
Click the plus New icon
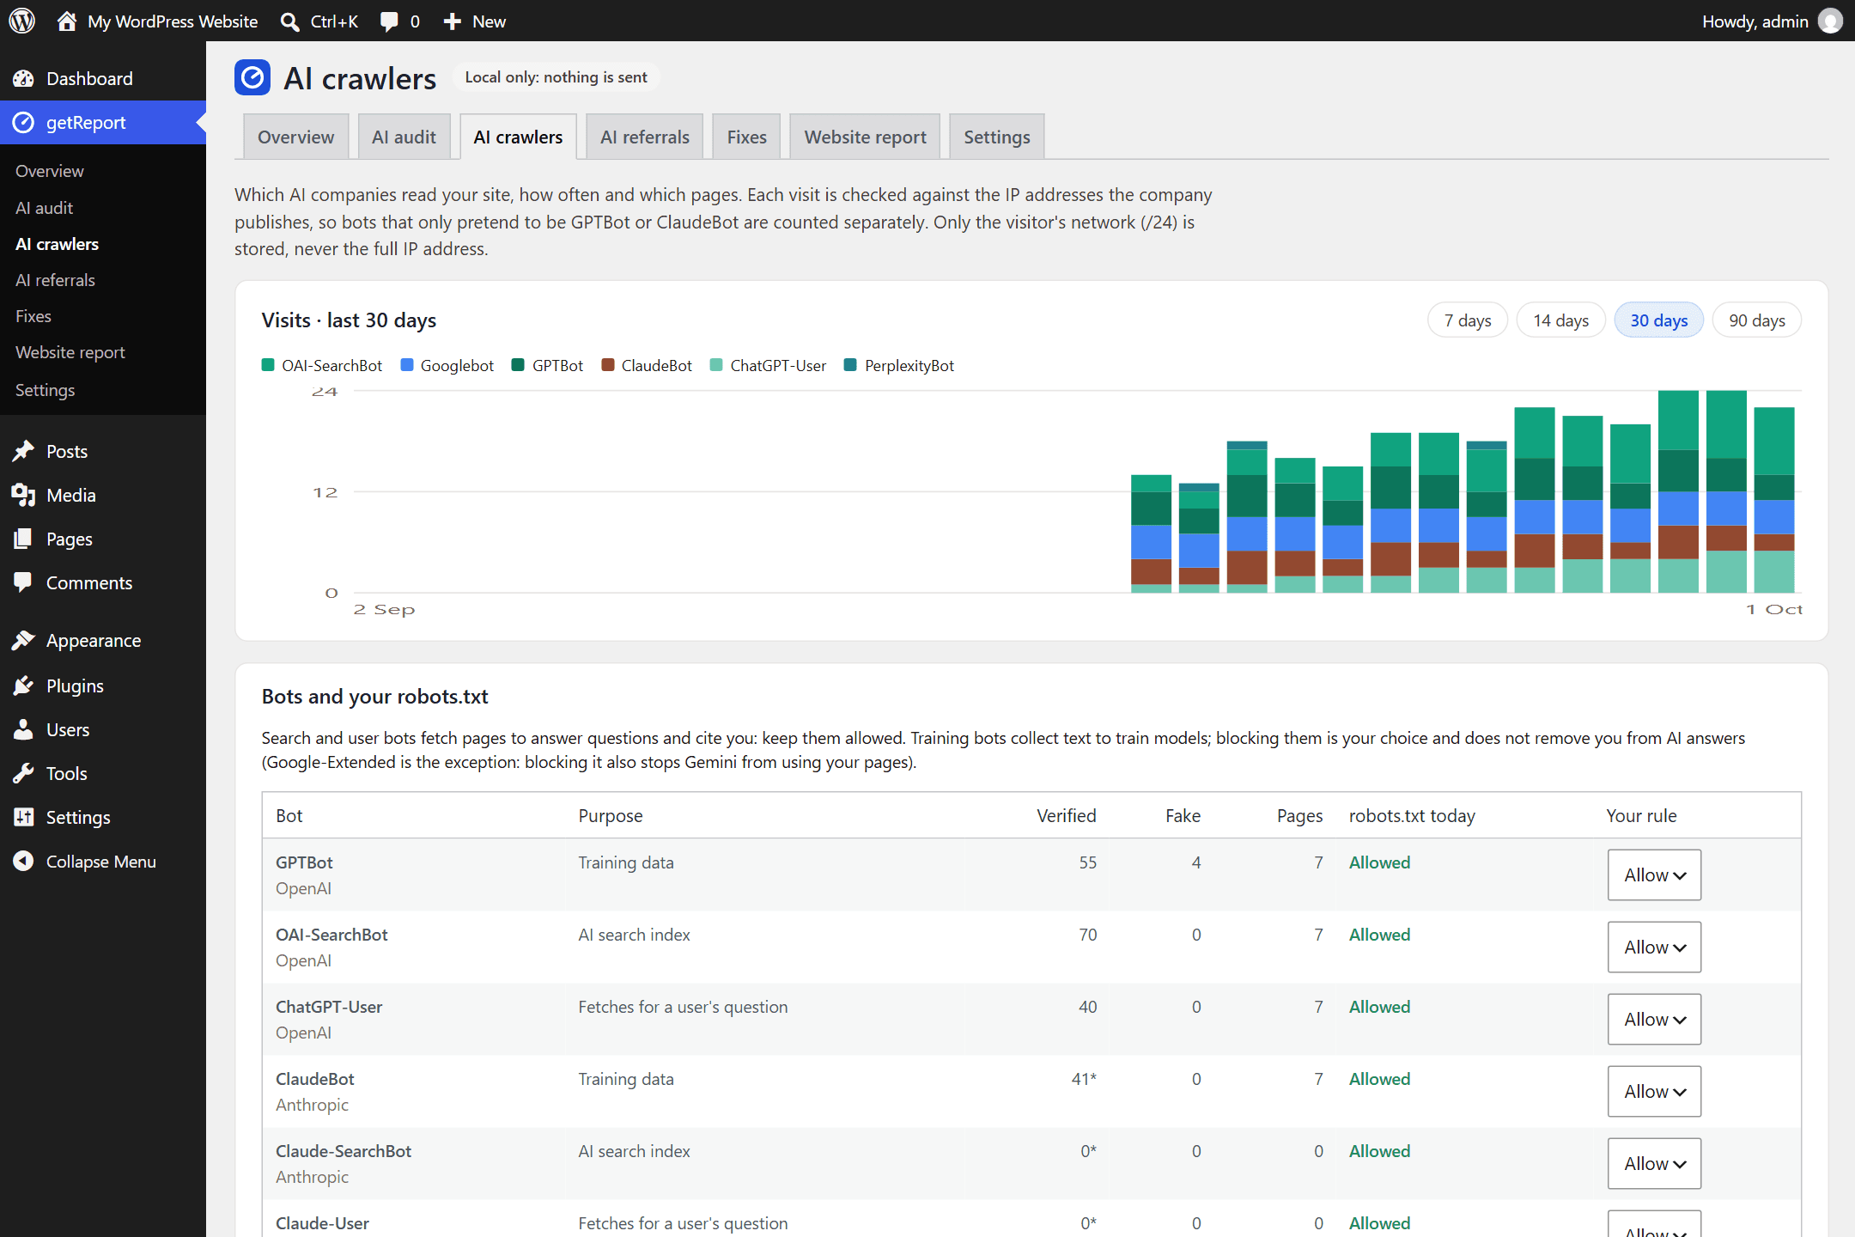pyautogui.click(x=453, y=21)
